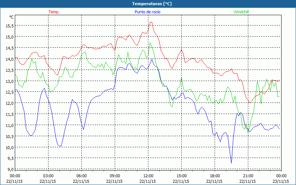Select the blue Punto de rocío legend label

point(147,12)
